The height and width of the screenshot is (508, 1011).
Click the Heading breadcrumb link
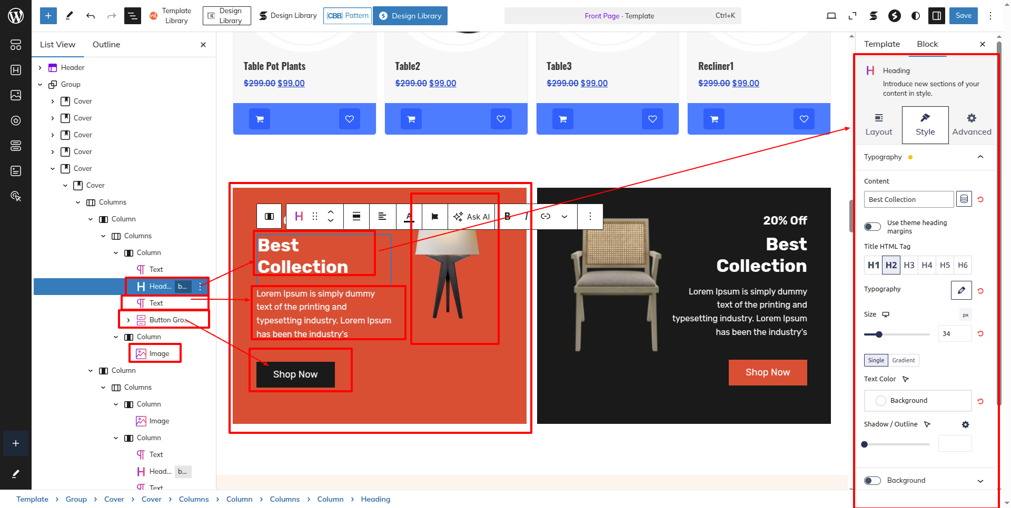(375, 499)
